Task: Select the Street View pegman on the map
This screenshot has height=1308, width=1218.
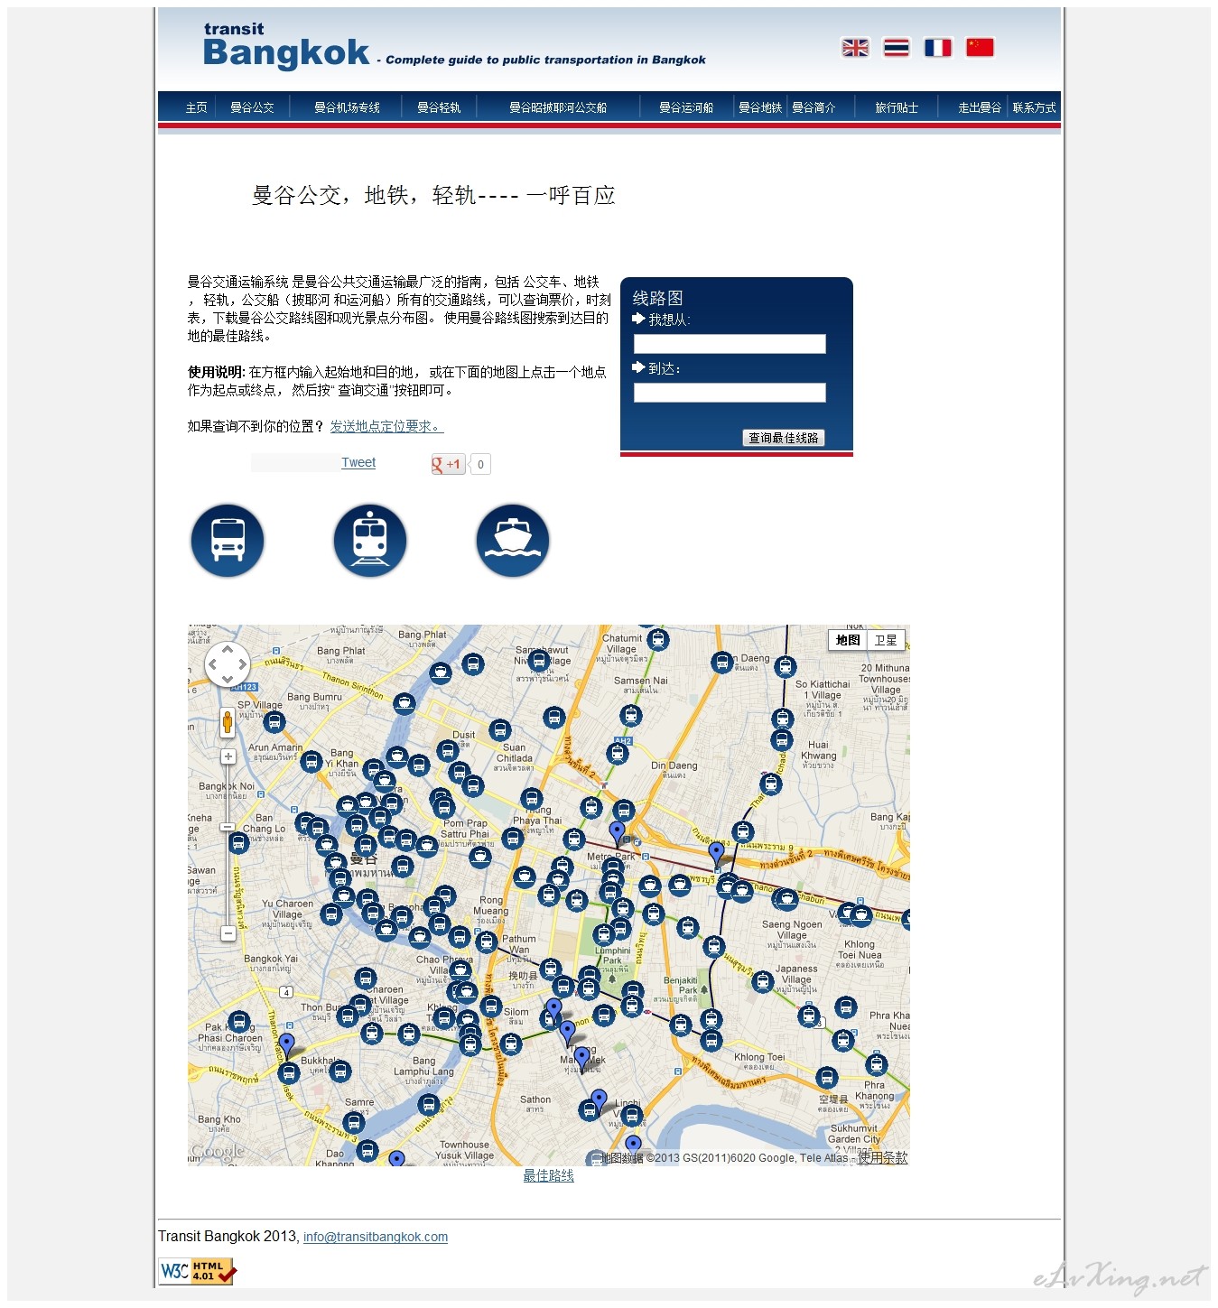Action: (x=228, y=722)
